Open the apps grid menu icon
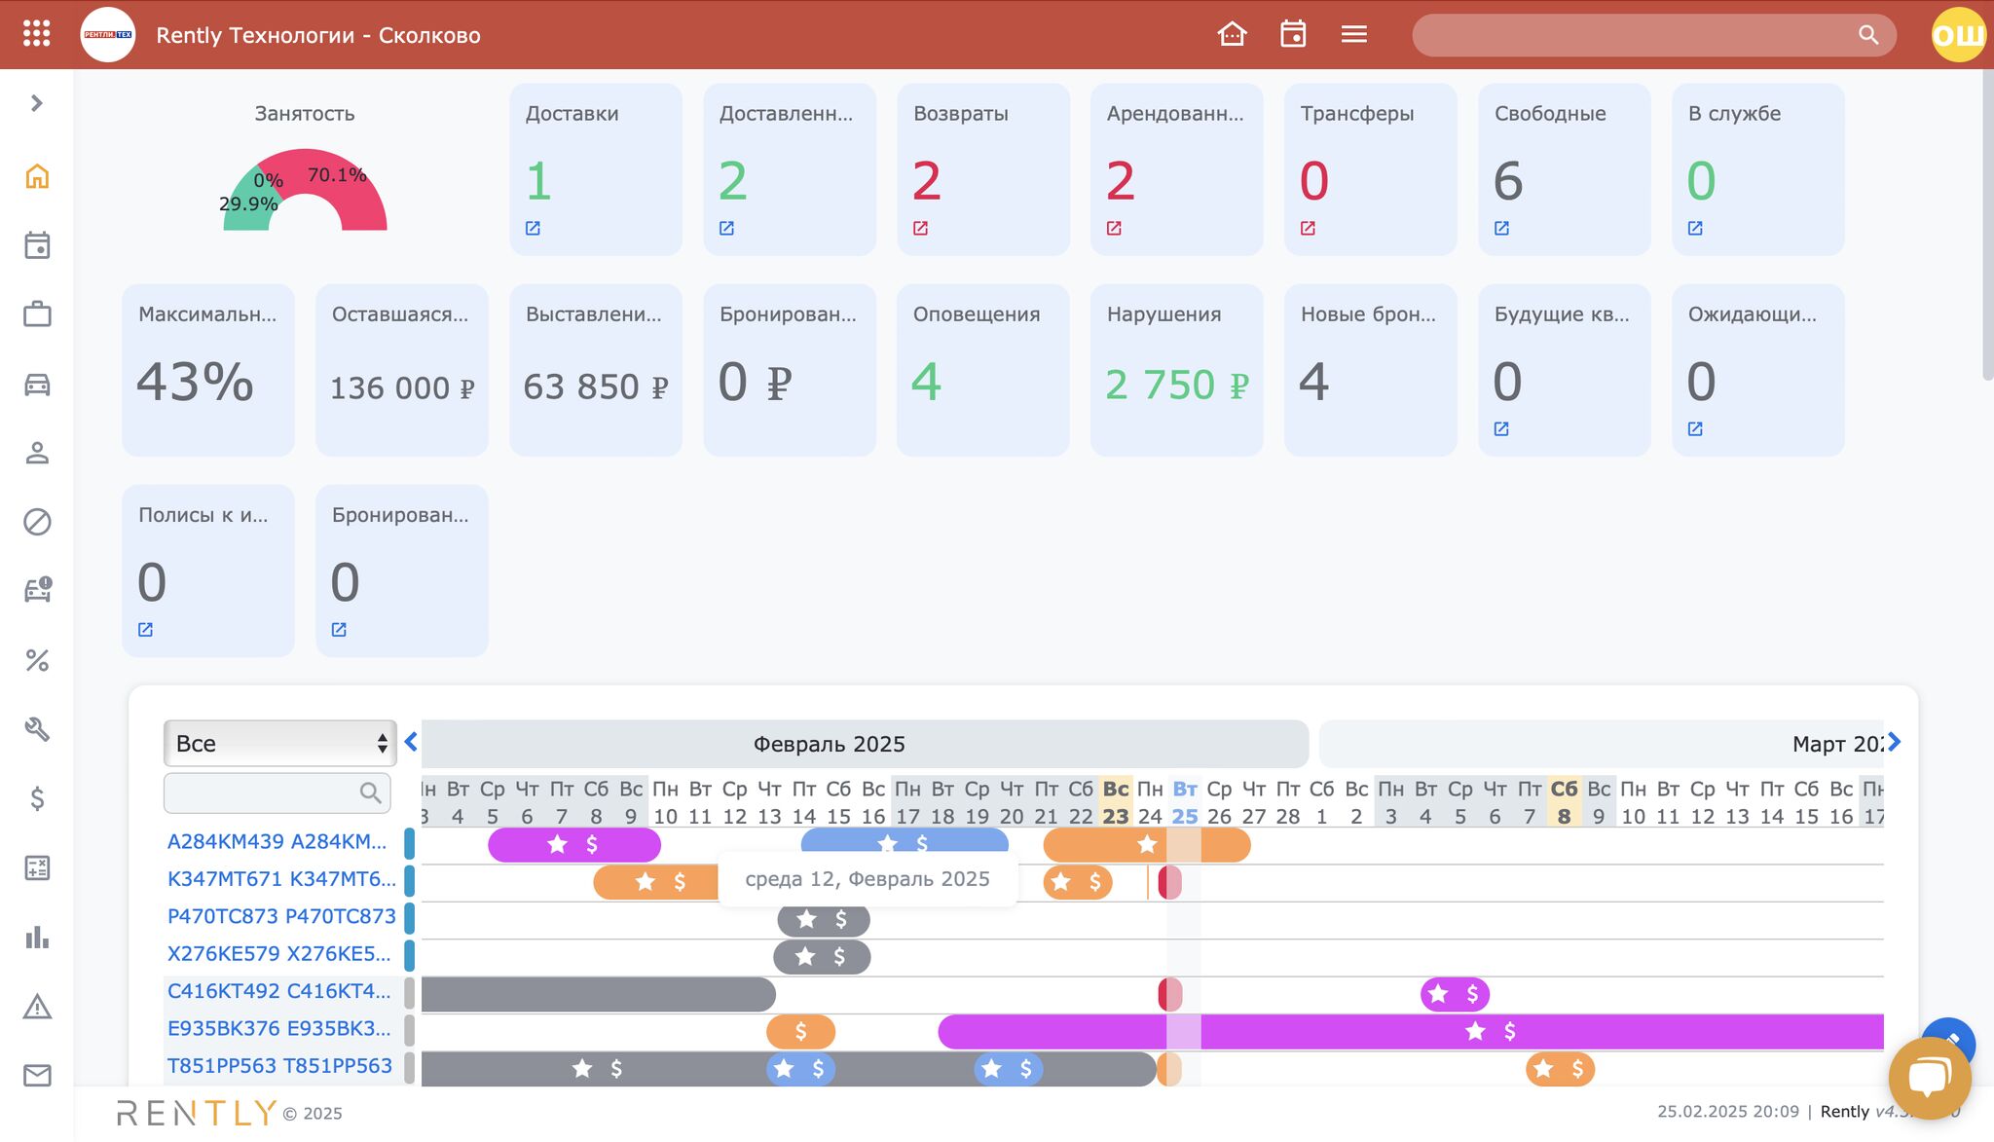Viewport: 1994px width, 1142px height. click(36, 34)
